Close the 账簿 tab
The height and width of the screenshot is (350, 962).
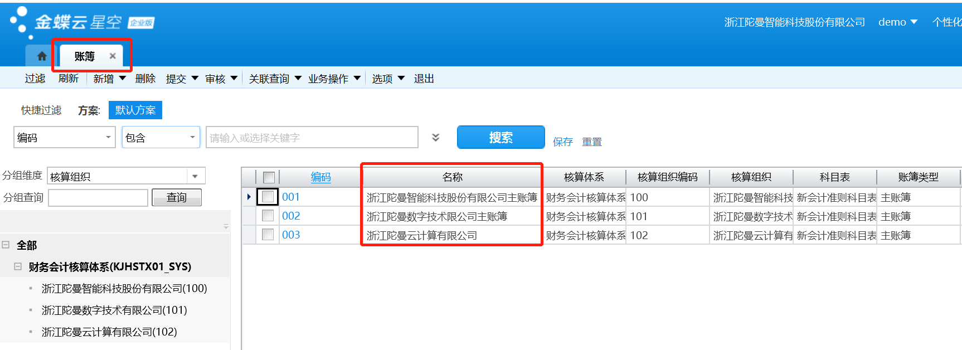point(113,56)
